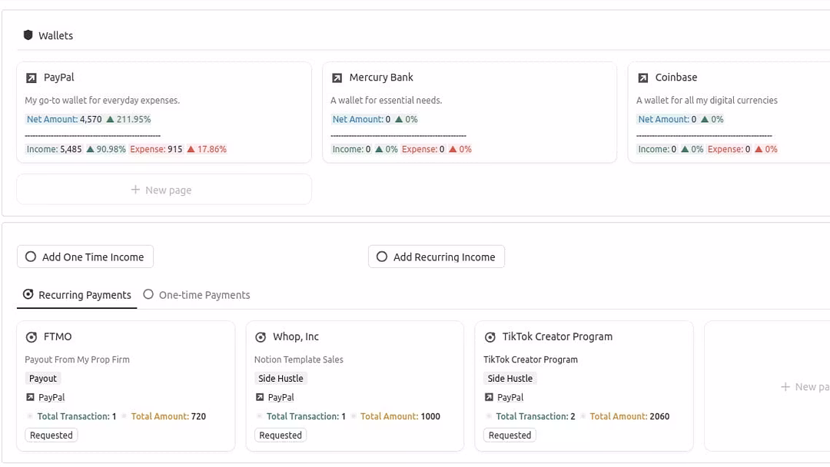Click the PayPal relation icon in TikTok card
The height and width of the screenshot is (467, 830).
click(x=489, y=397)
